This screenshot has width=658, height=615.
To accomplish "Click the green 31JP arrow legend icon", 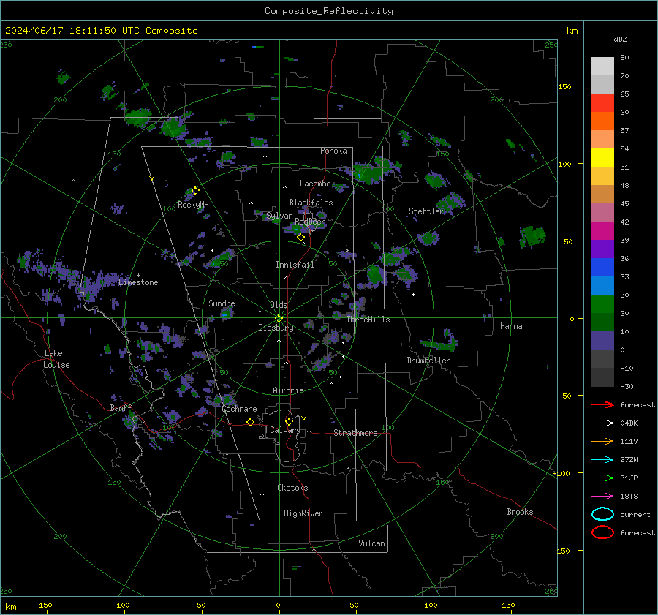I will (x=602, y=478).
